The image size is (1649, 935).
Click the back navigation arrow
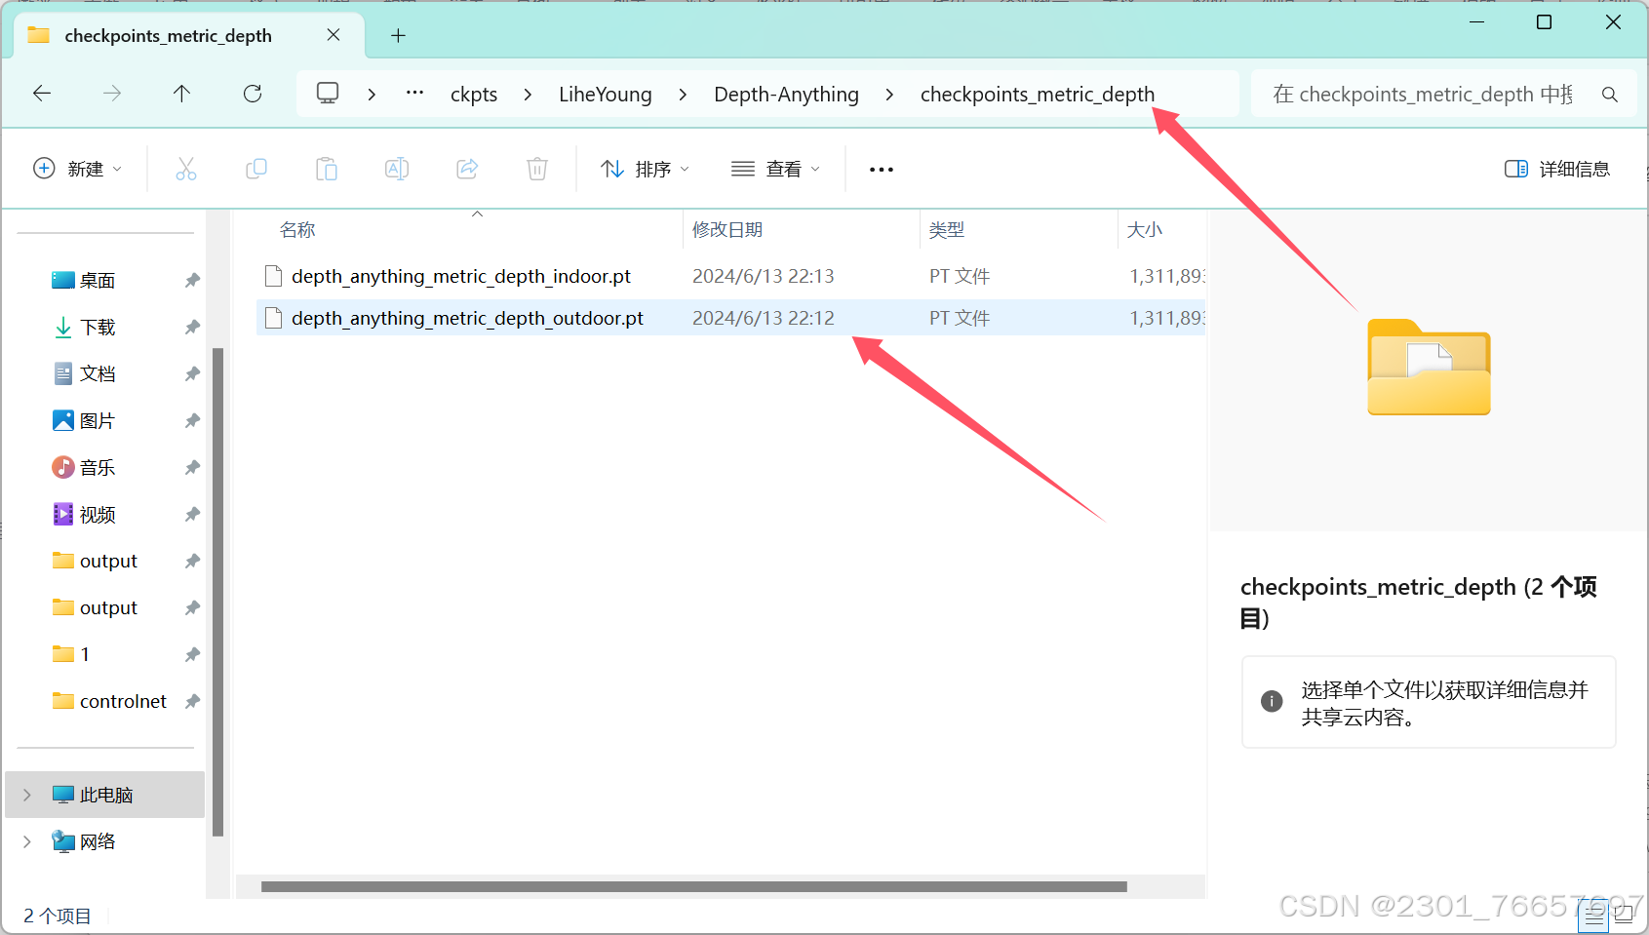point(41,93)
